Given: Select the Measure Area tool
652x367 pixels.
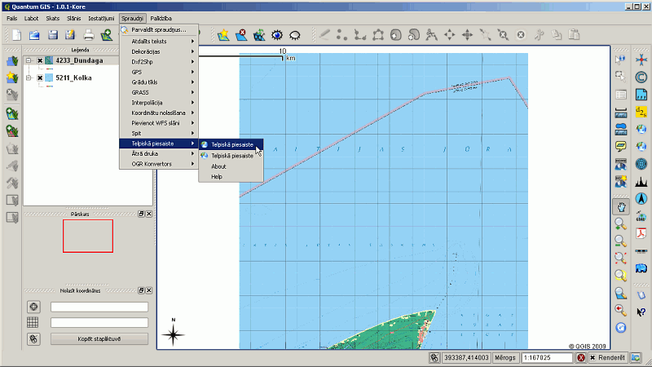Looking at the screenshot, I should click(621, 130).
